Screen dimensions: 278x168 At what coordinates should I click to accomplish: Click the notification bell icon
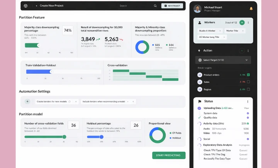click(x=251, y=8)
